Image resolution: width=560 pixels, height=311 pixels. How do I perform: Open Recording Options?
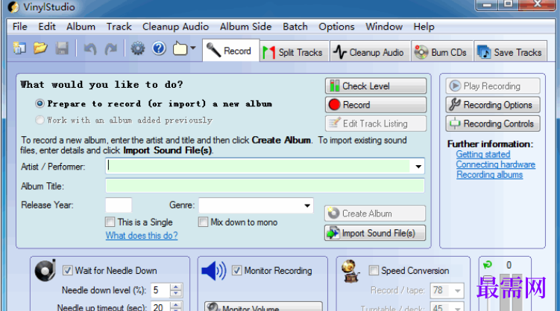tap(493, 105)
